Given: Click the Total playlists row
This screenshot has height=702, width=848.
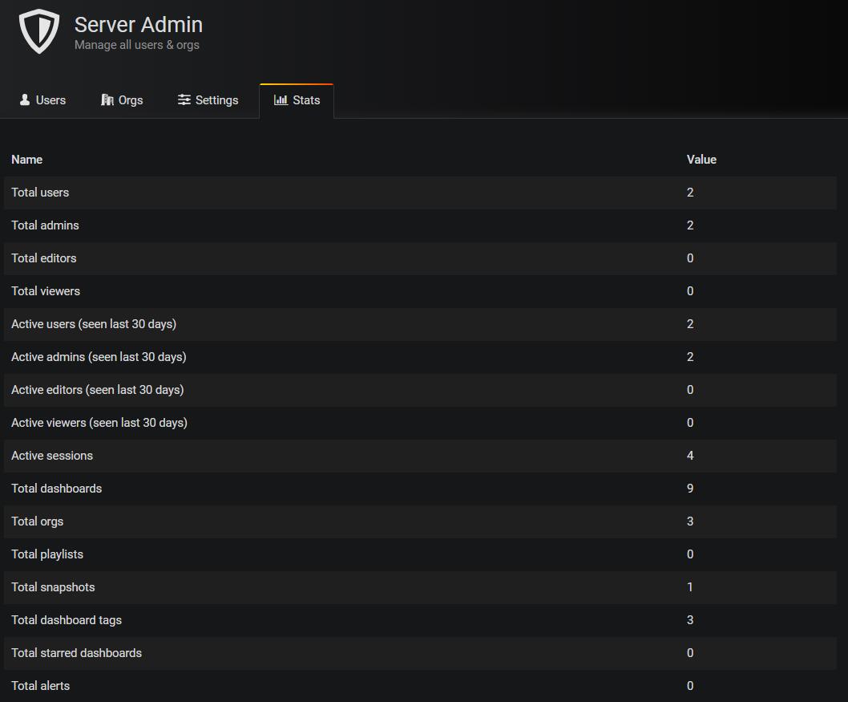Looking at the screenshot, I should (x=47, y=554).
